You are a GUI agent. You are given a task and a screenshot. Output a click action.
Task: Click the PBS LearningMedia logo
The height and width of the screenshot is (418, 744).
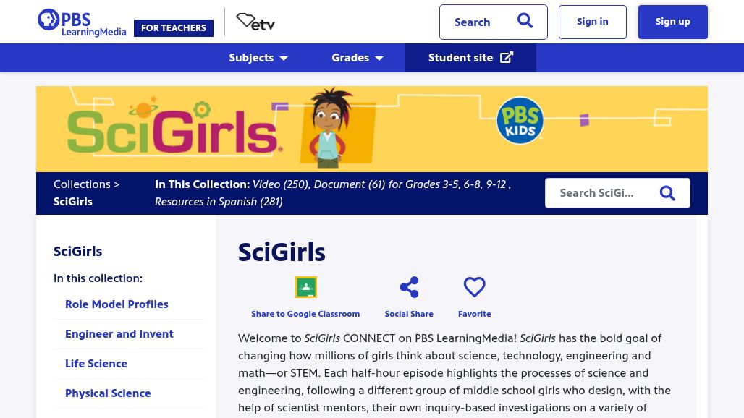click(x=81, y=22)
